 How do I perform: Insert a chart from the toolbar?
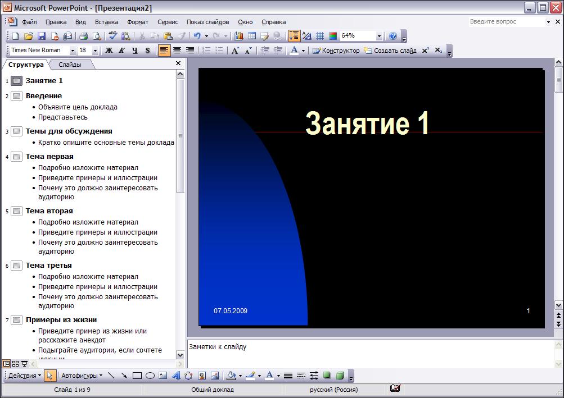239,36
